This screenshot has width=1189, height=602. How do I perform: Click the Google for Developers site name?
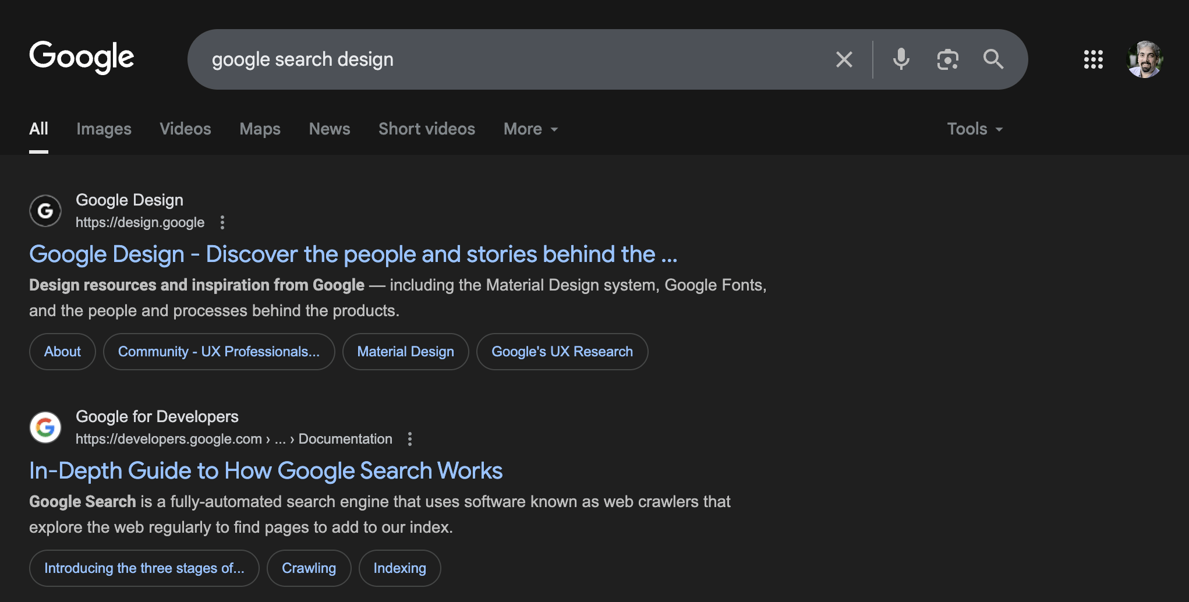coord(157,417)
